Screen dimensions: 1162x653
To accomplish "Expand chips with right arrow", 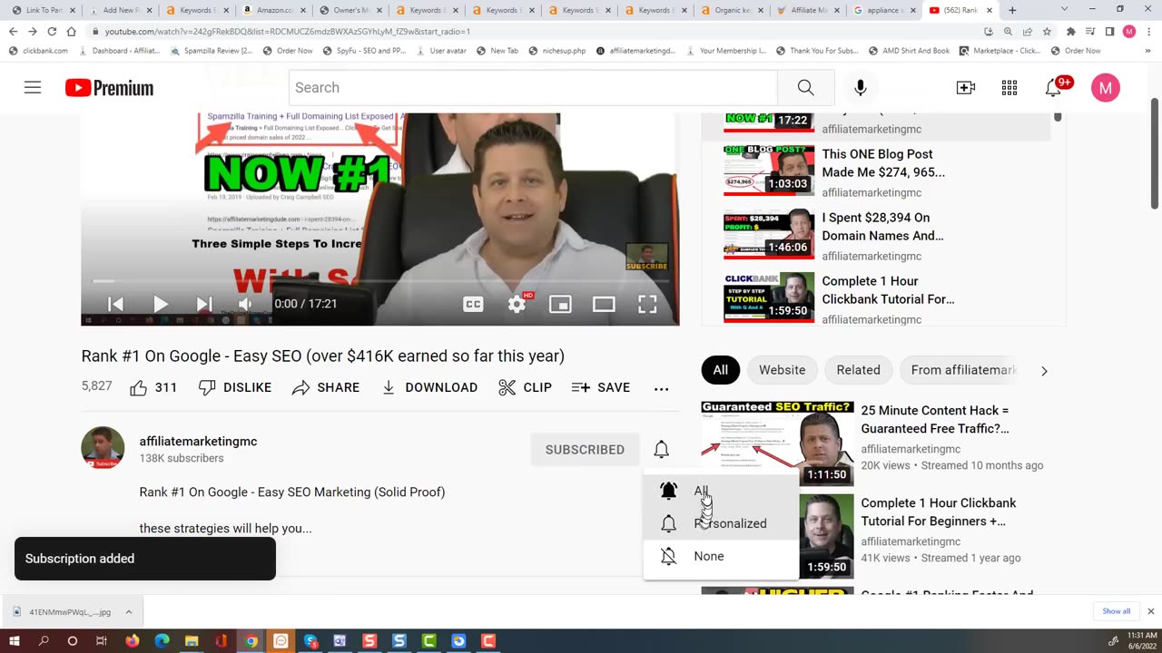I will point(1044,371).
